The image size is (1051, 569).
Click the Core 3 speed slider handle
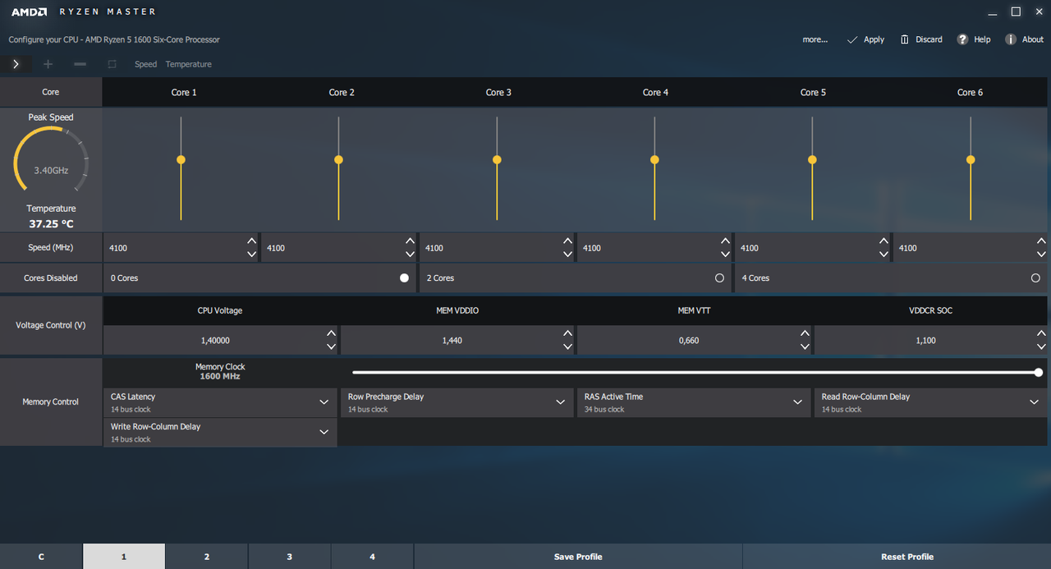pos(497,159)
